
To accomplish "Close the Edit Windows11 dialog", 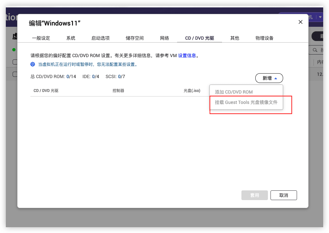I will click(300, 22).
